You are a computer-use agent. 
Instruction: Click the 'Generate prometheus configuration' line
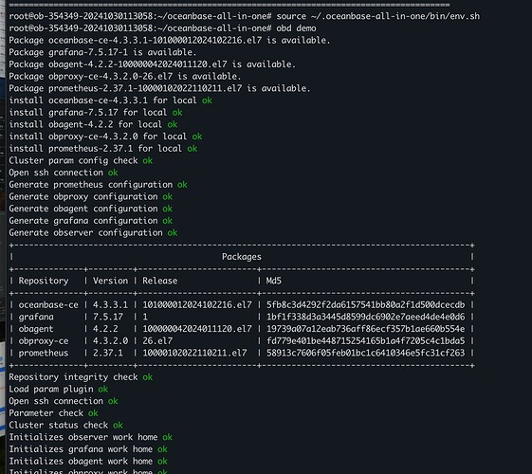(x=98, y=185)
